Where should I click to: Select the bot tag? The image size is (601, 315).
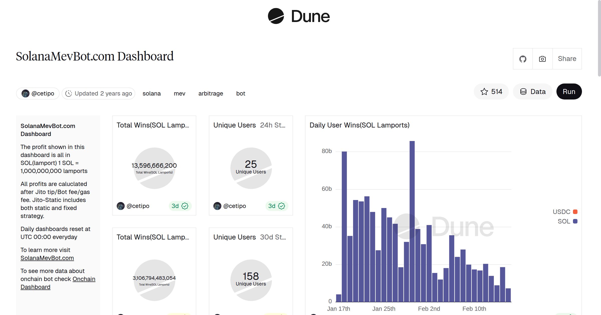(x=241, y=93)
